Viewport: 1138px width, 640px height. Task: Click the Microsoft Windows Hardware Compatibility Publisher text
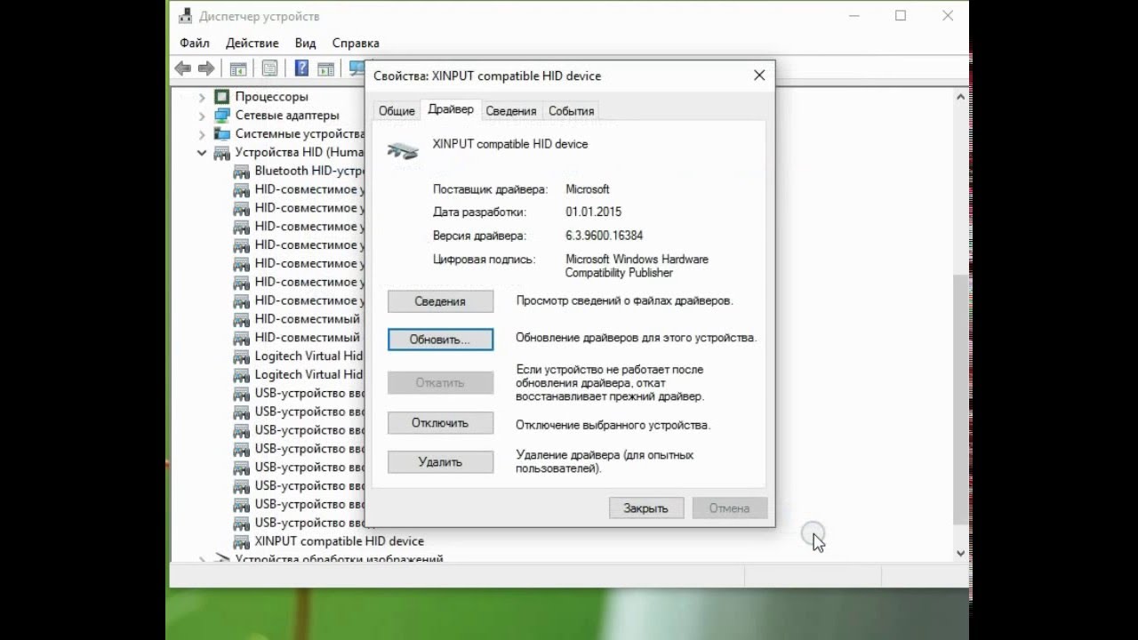point(637,266)
